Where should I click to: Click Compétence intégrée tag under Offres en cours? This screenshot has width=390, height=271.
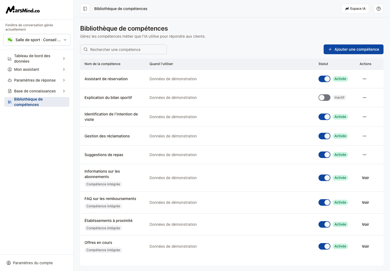(x=103, y=250)
